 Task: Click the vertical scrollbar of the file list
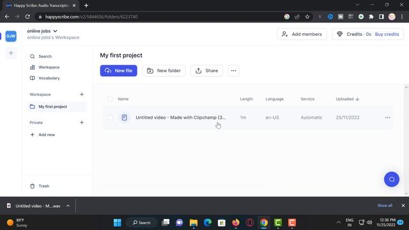406,140
